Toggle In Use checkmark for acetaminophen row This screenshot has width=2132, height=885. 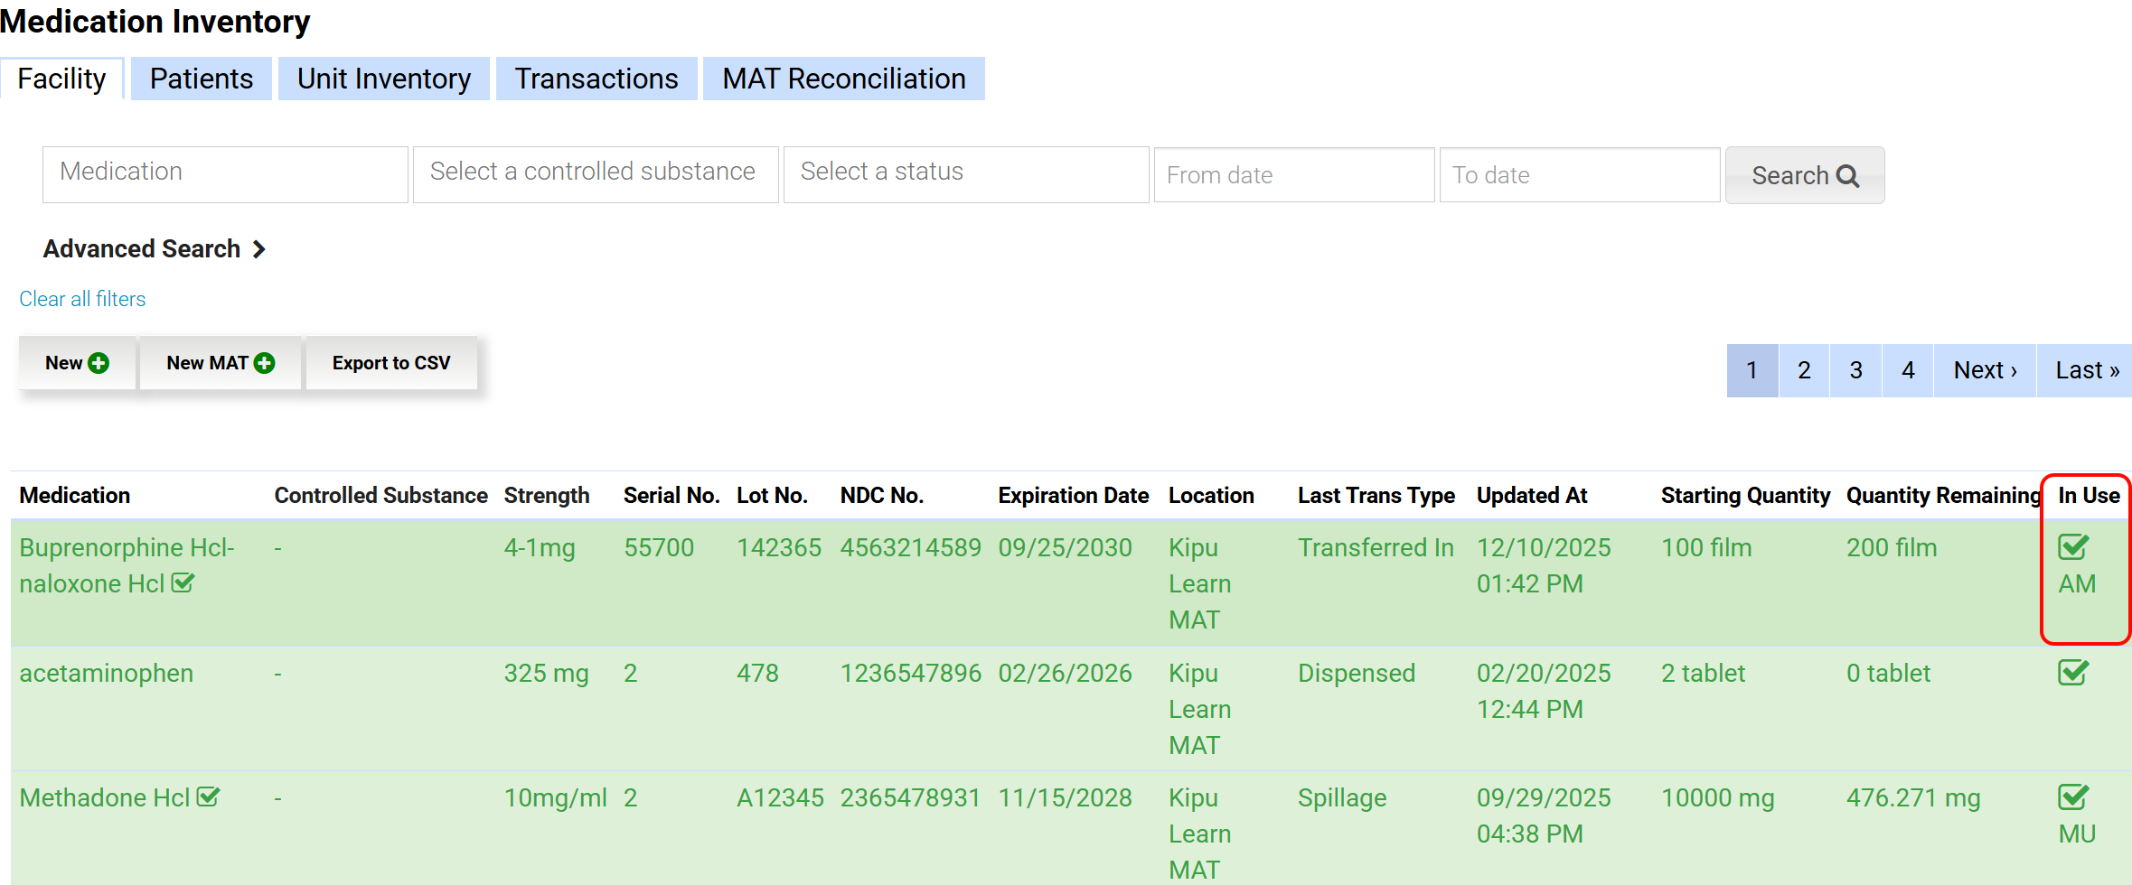[2072, 673]
